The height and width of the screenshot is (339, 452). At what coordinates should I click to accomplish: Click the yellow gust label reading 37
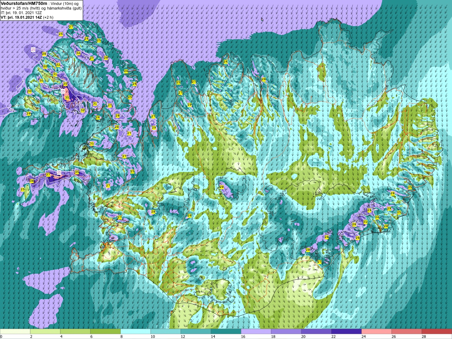click(48, 175)
